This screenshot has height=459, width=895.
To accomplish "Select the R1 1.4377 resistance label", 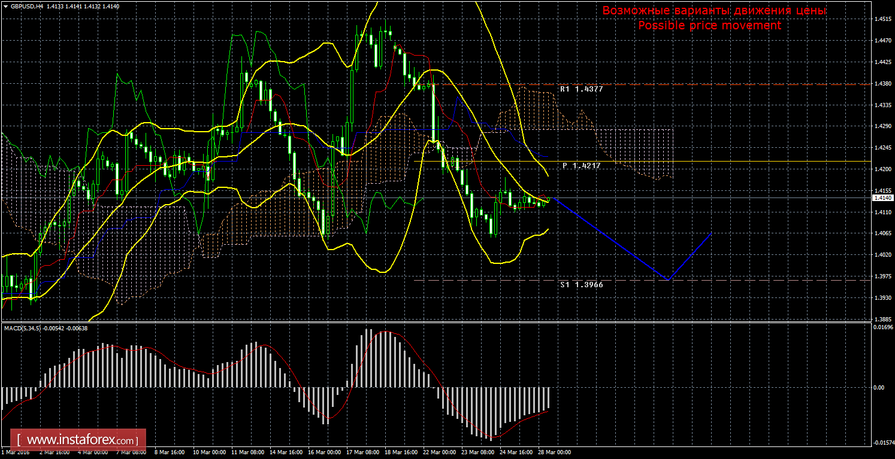I will (582, 89).
